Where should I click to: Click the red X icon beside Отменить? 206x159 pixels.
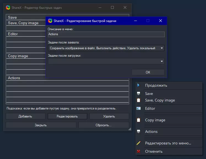point(139,151)
